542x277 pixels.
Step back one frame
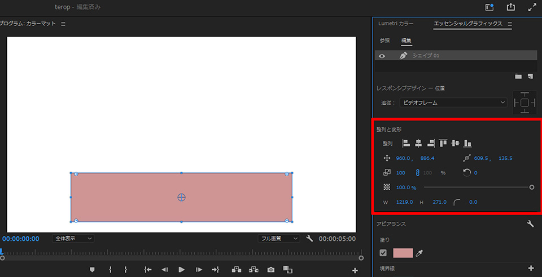(165, 270)
